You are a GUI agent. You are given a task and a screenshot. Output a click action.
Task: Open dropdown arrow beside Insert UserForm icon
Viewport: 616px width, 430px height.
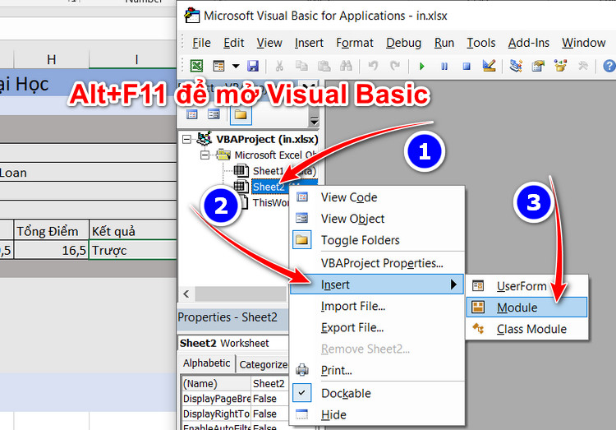point(236,66)
